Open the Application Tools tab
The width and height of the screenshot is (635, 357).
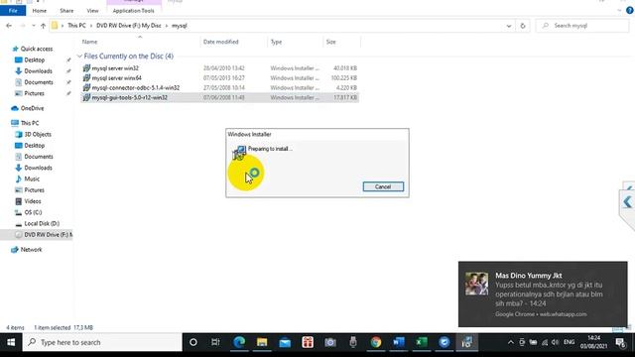(133, 11)
